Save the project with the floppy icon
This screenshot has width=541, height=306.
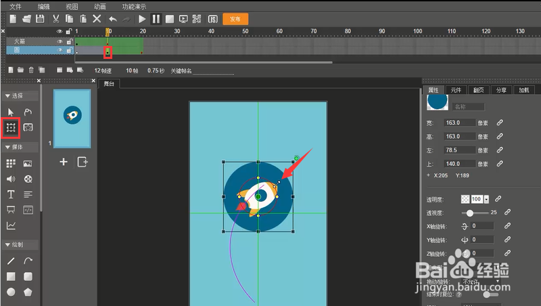pos(40,19)
